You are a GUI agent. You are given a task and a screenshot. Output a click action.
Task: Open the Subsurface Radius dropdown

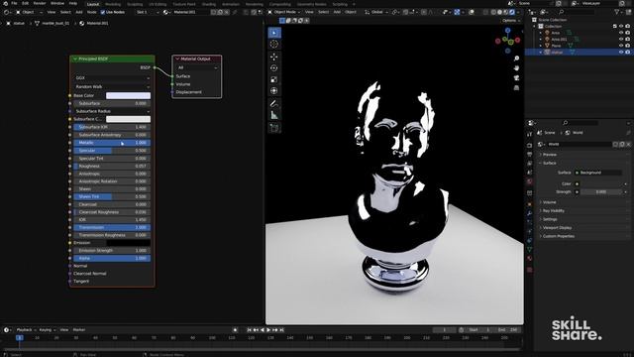112,111
